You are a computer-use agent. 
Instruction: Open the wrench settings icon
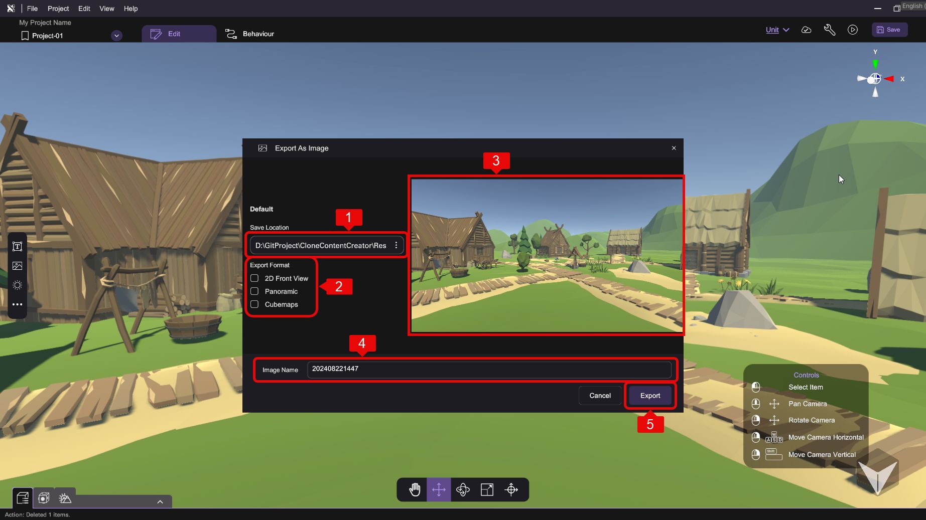829,30
